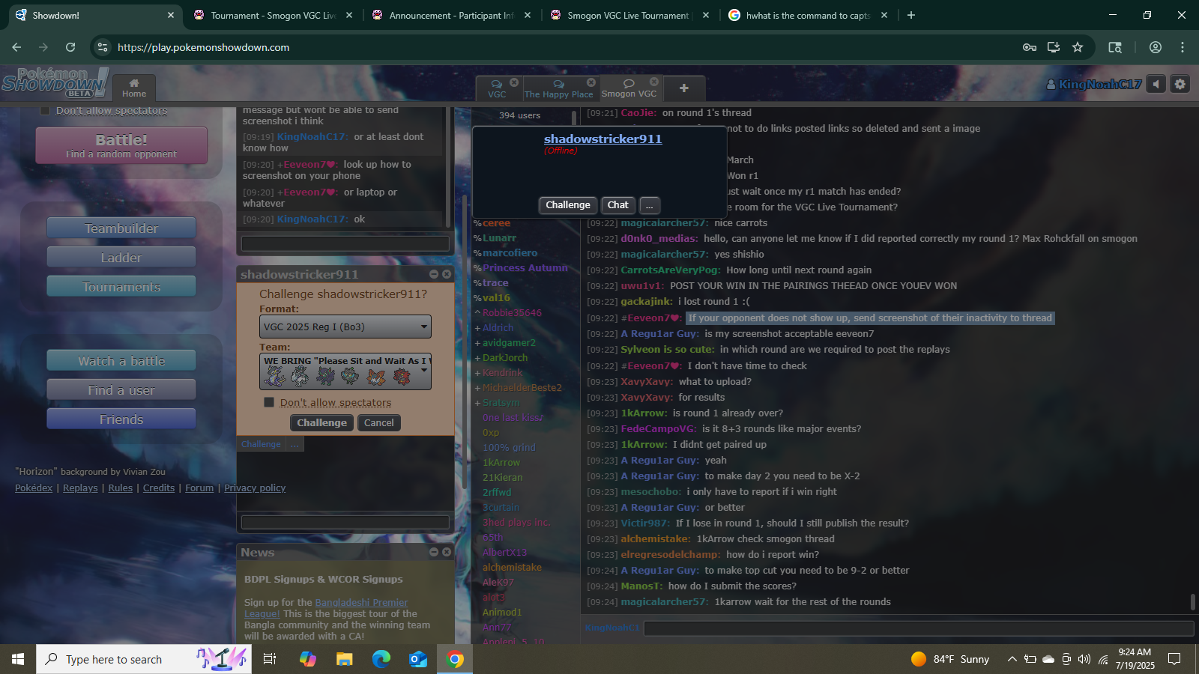Click the Battle! find a random opponent button

click(x=121, y=145)
